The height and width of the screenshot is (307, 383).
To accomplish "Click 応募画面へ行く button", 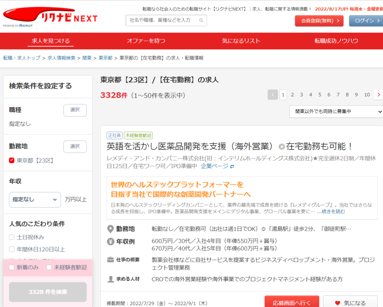I will (x=292, y=302).
